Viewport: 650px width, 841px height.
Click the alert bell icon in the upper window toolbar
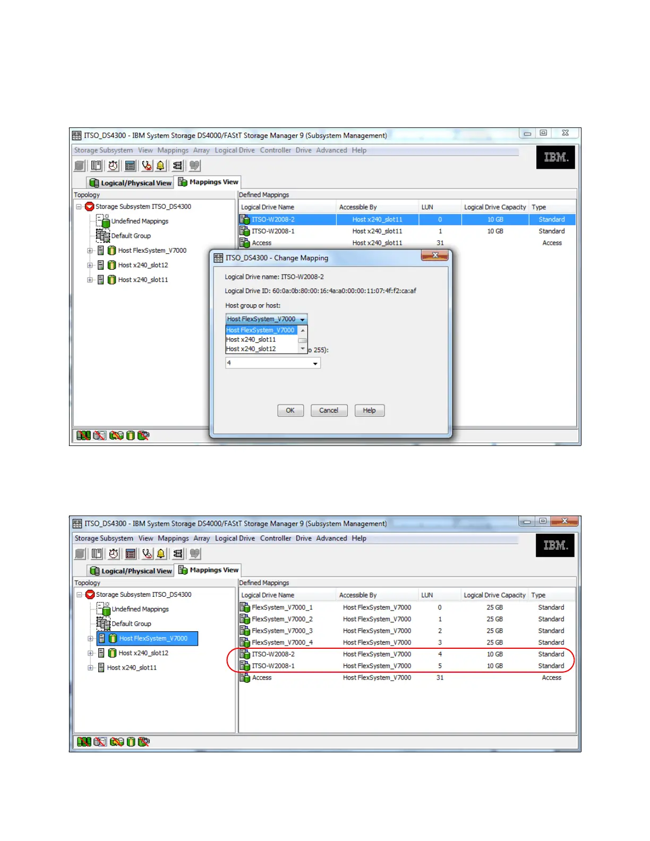click(x=160, y=166)
